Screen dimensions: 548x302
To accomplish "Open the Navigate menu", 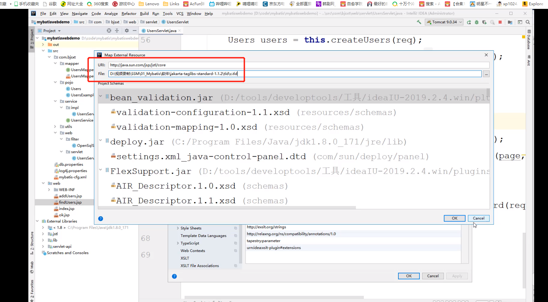I will [80, 13].
